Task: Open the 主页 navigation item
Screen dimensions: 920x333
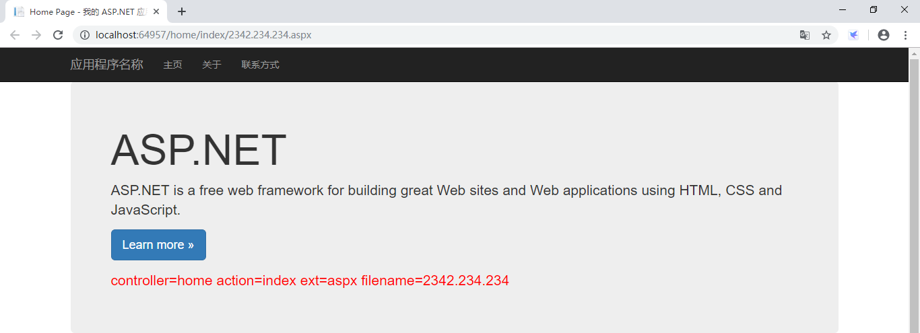Action: coord(173,65)
